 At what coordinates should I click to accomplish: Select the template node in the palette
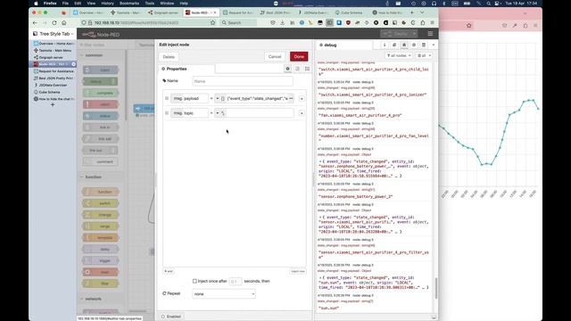point(101,238)
